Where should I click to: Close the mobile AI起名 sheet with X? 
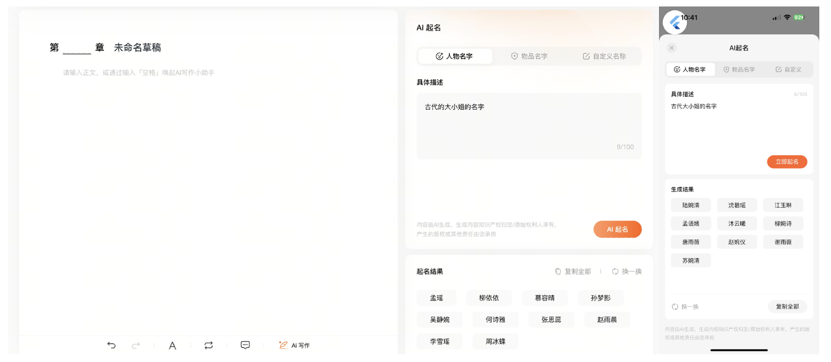coord(671,48)
